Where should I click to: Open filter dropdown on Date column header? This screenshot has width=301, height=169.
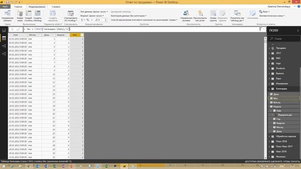(25, 35)
